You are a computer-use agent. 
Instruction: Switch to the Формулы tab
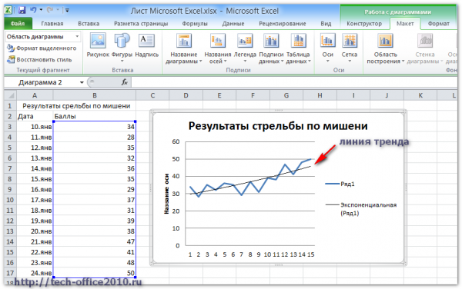click(195, 24)
